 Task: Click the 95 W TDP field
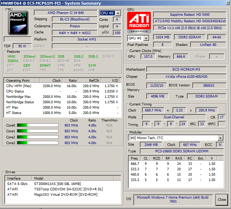(22, 46)
